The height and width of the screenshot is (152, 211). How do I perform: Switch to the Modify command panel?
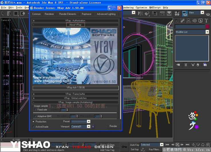(183, 21)
